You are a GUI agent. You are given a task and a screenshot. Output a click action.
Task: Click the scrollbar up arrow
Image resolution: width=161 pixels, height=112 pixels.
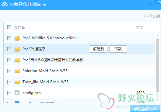[158, 36]
